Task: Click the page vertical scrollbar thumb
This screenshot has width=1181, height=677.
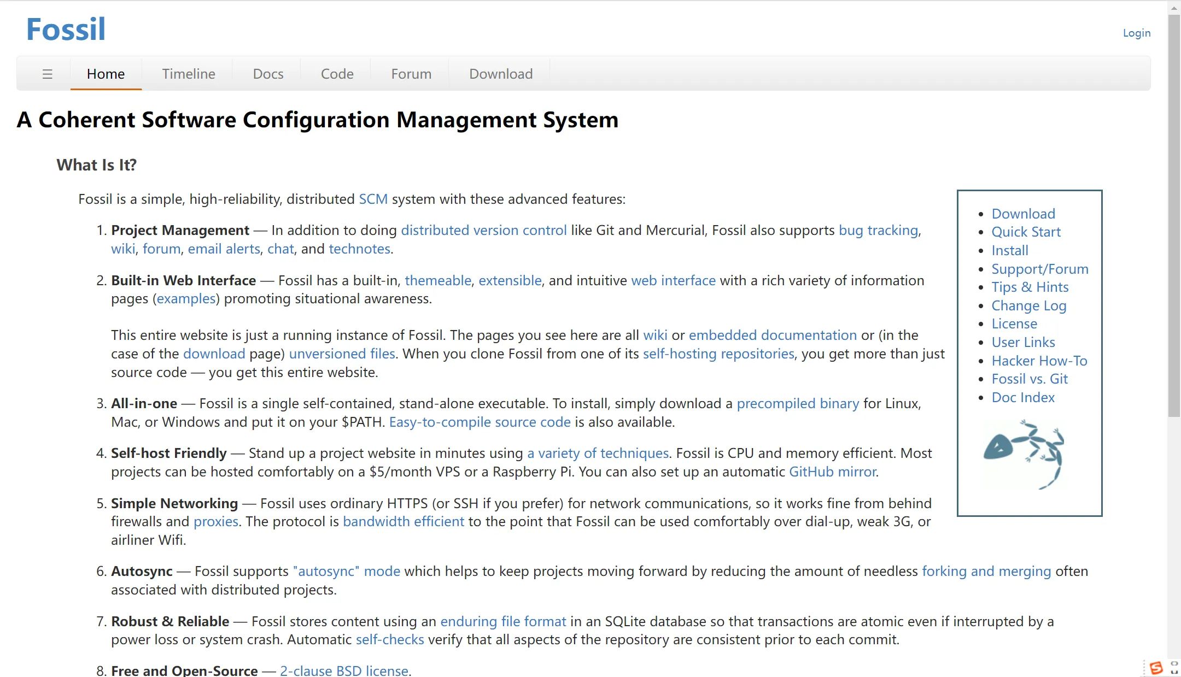Action: 1174,216
